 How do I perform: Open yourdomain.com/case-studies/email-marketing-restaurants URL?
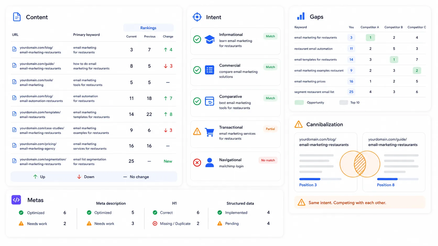pyautogui.click(x=42, y=130)
